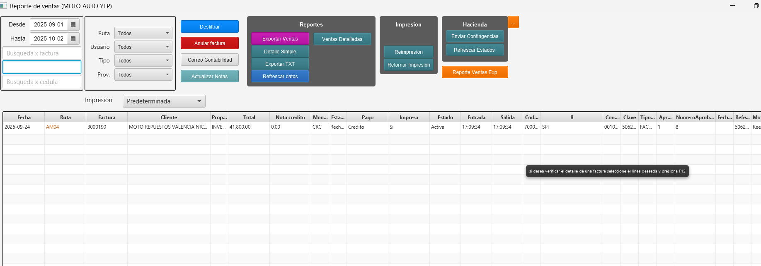The image size is (761, 266).
Task: Open Ventas Detalladas report
Action: (x=342, y=39)
